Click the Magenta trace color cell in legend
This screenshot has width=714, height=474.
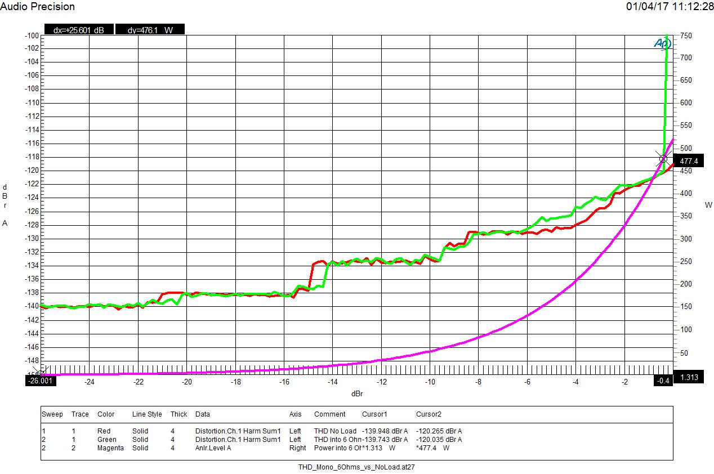pos(110,448)
